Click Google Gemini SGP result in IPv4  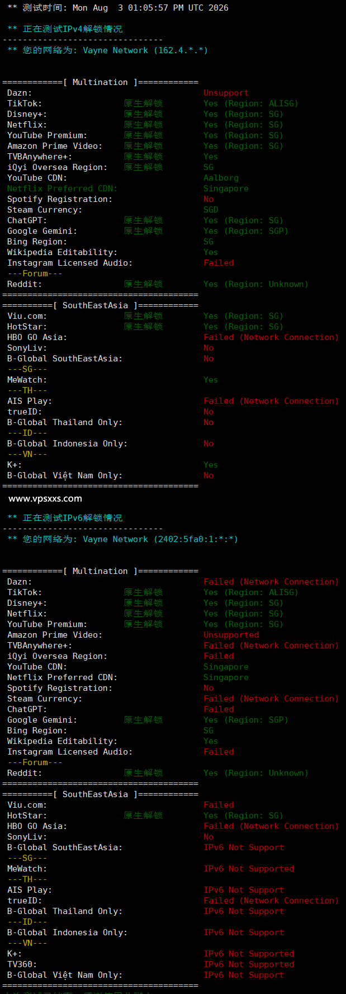tap(246, 231)
